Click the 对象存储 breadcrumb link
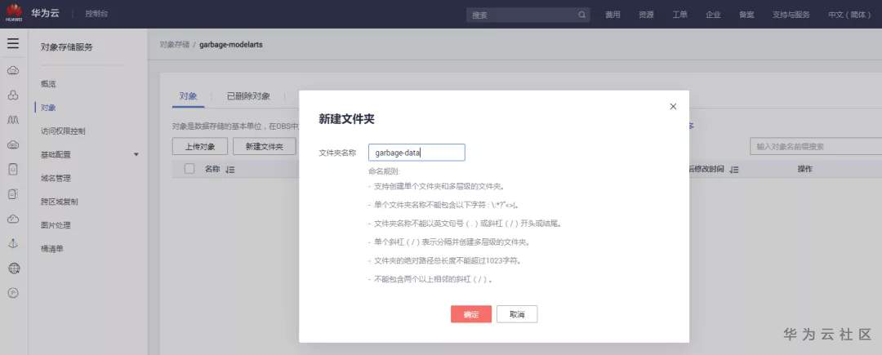 click(x=175, y=44)
